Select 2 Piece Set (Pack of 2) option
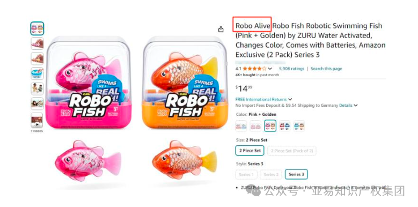 pyautogui.click(x=292, y=151)
